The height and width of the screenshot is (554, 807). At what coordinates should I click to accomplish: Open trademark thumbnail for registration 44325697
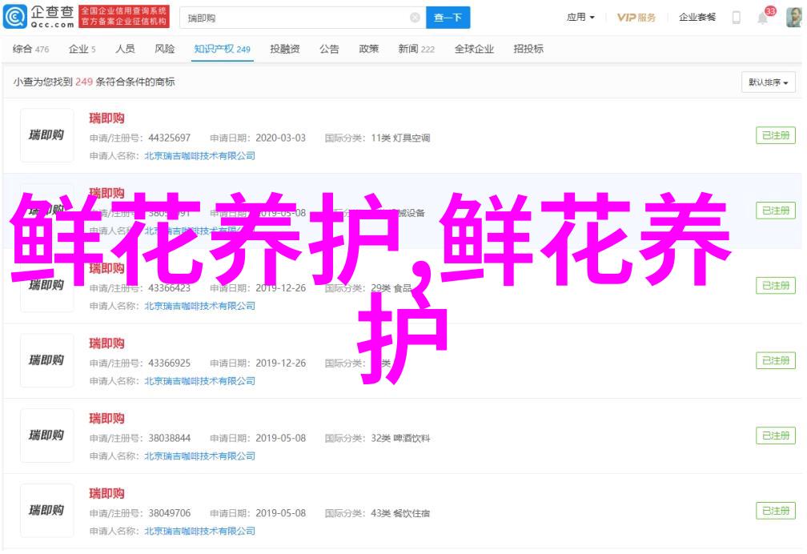[x=46, y=135]
